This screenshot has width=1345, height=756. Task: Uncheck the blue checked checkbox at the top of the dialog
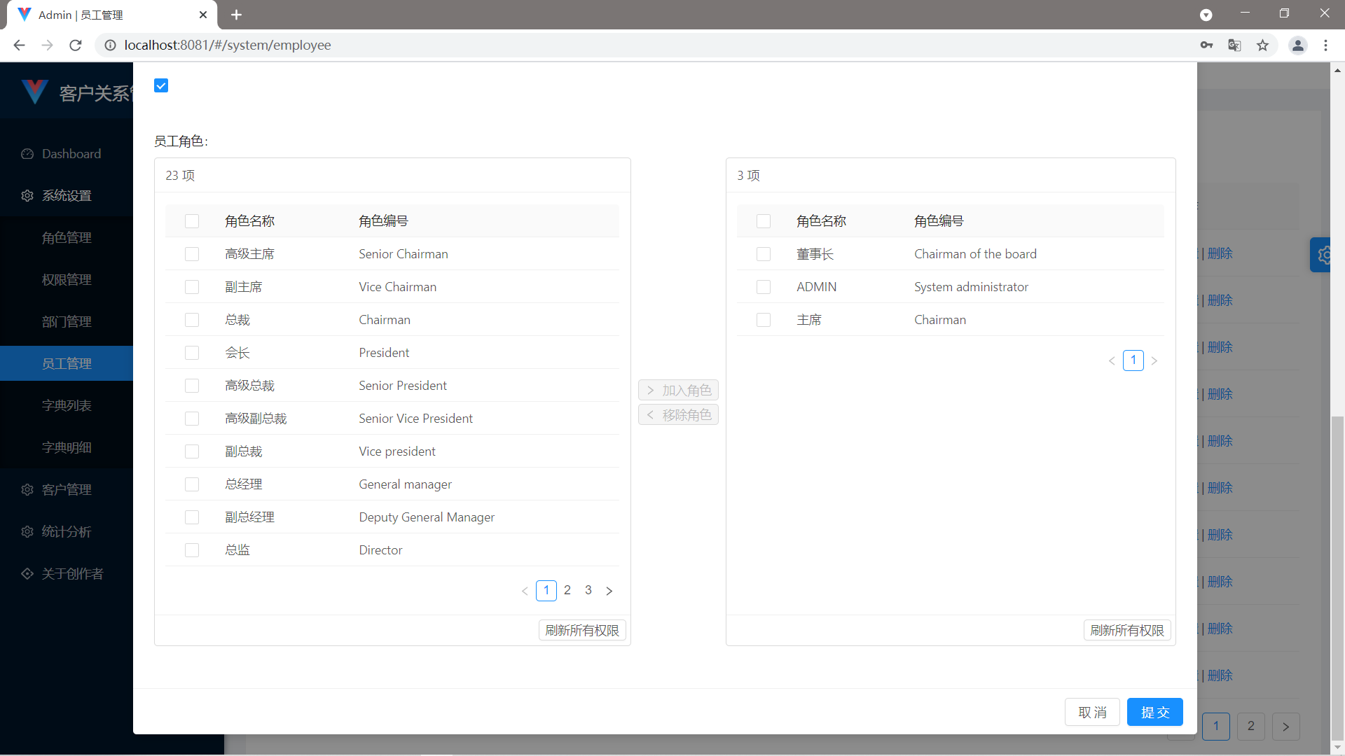tap(161, 85)
